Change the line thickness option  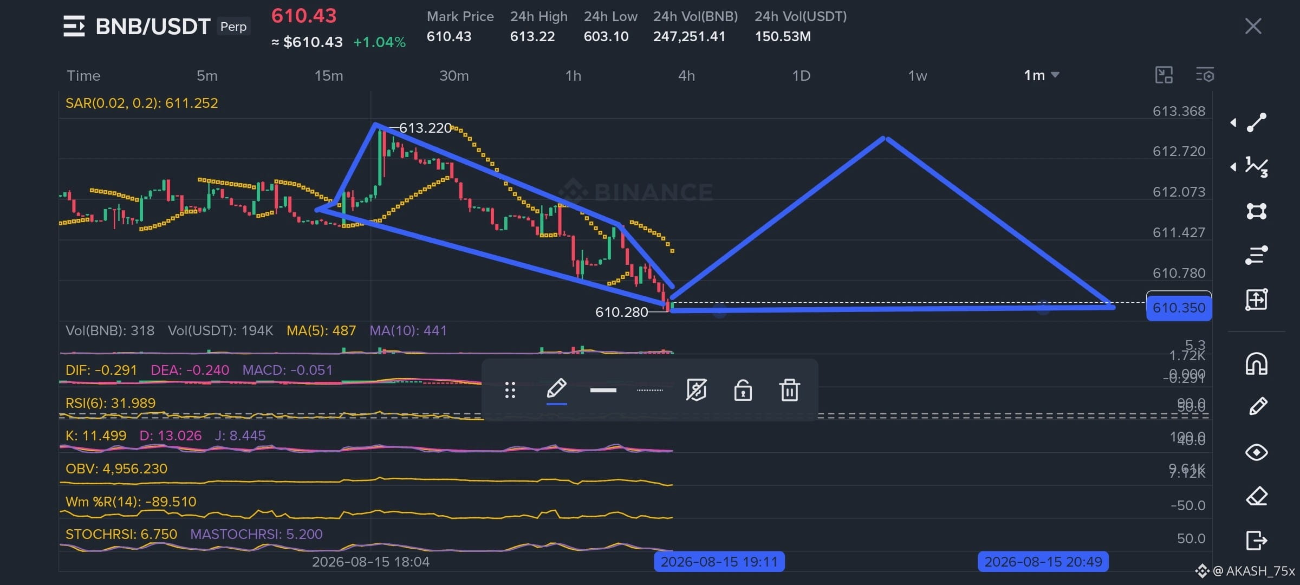tap(603, 390)
